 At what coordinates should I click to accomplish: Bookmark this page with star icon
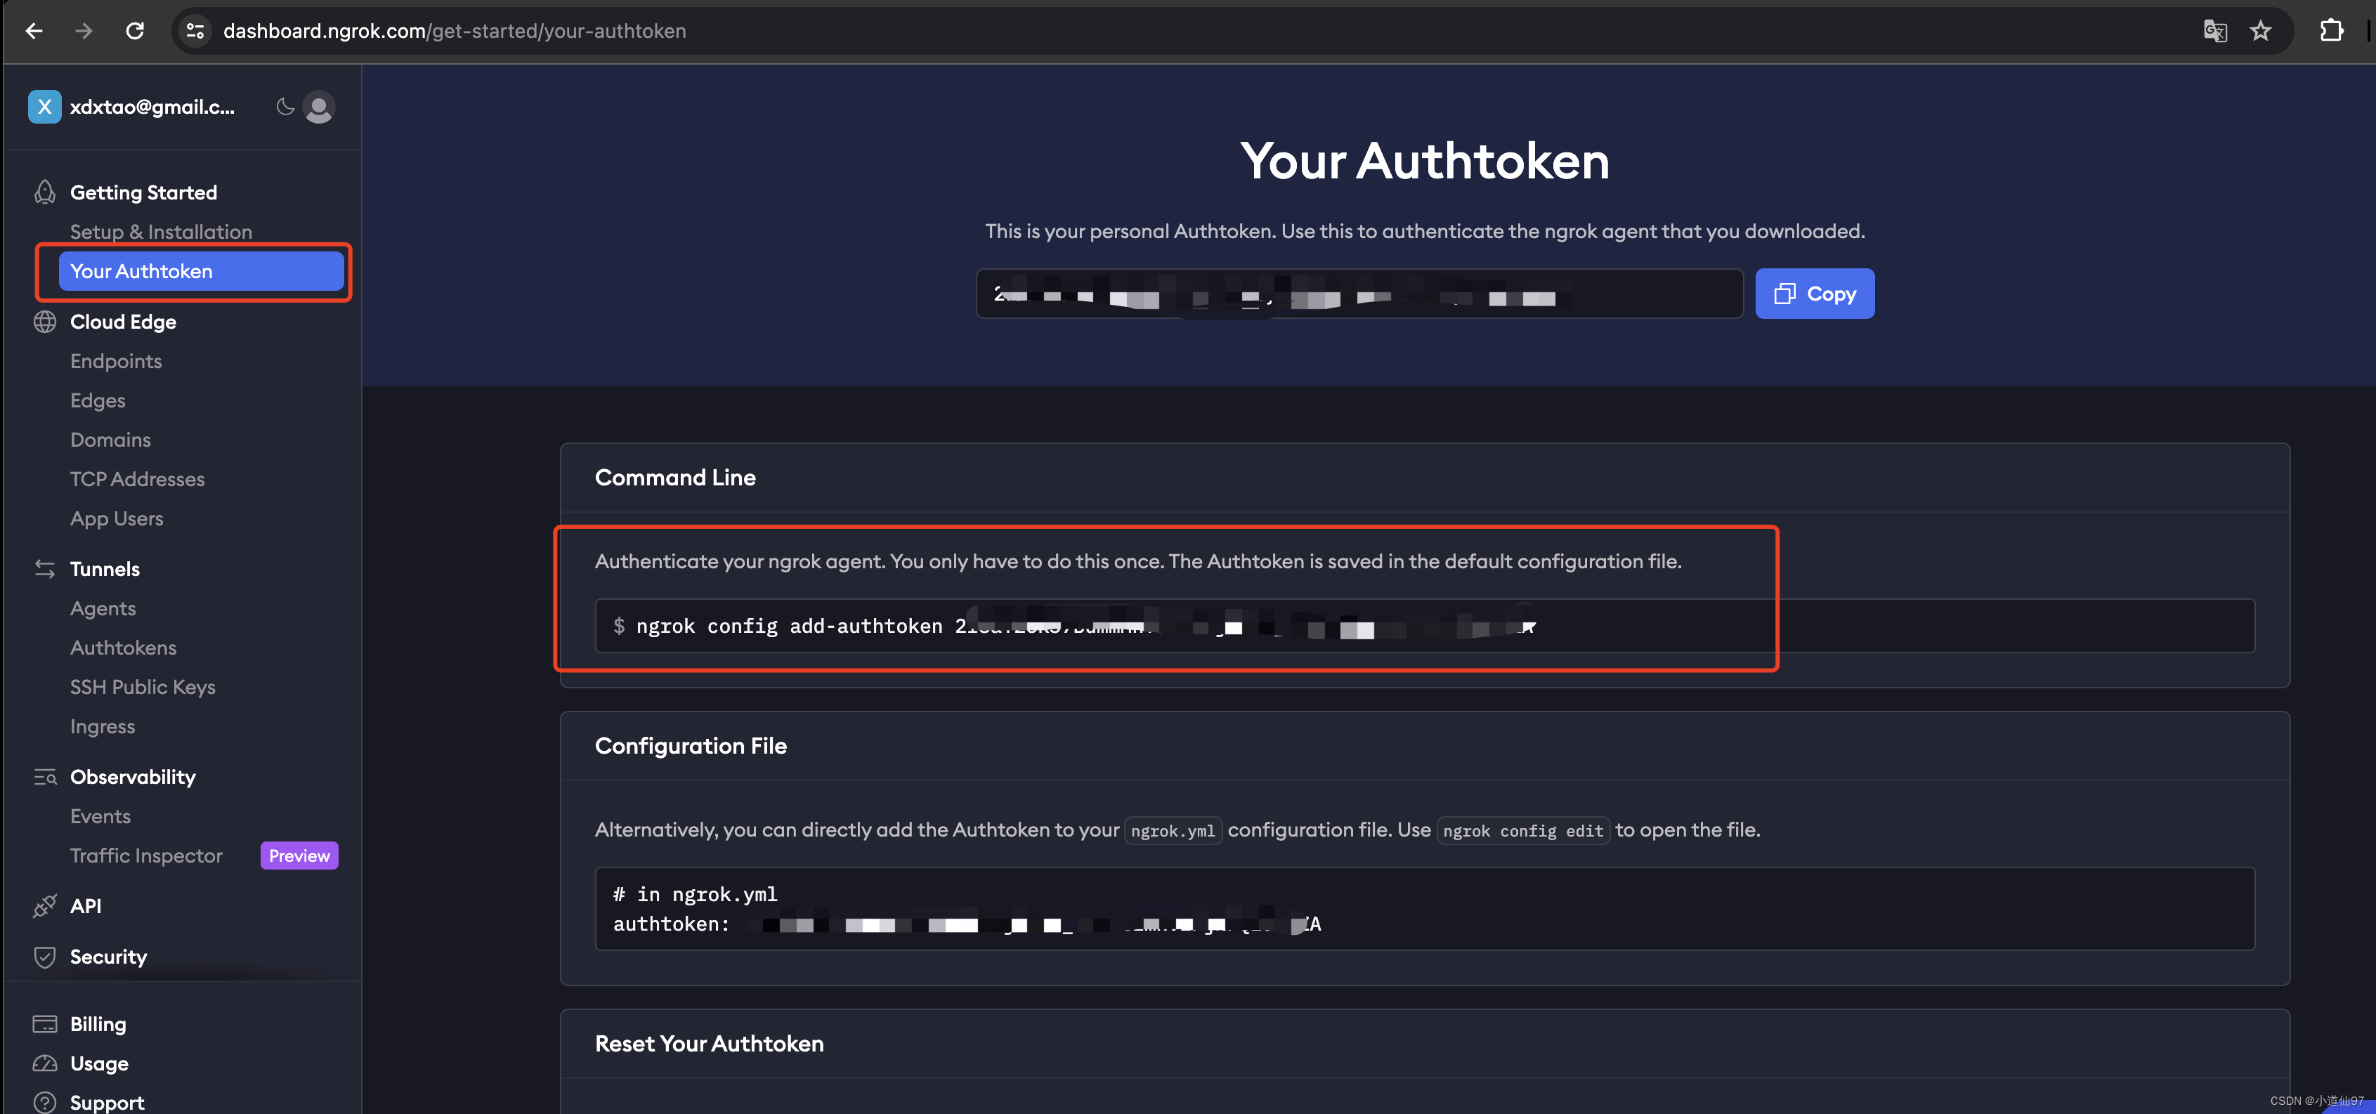[x=2260, y=30]
